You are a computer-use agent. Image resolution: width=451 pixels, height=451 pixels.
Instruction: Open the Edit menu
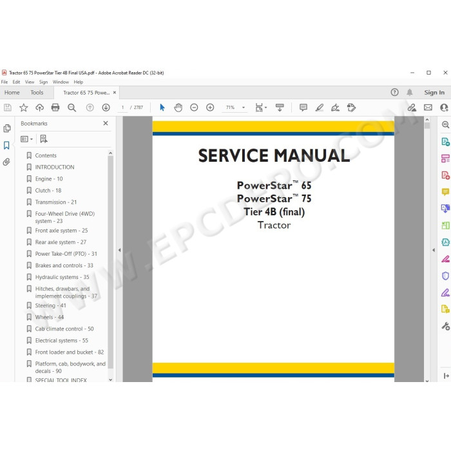[x=16, y=82]
